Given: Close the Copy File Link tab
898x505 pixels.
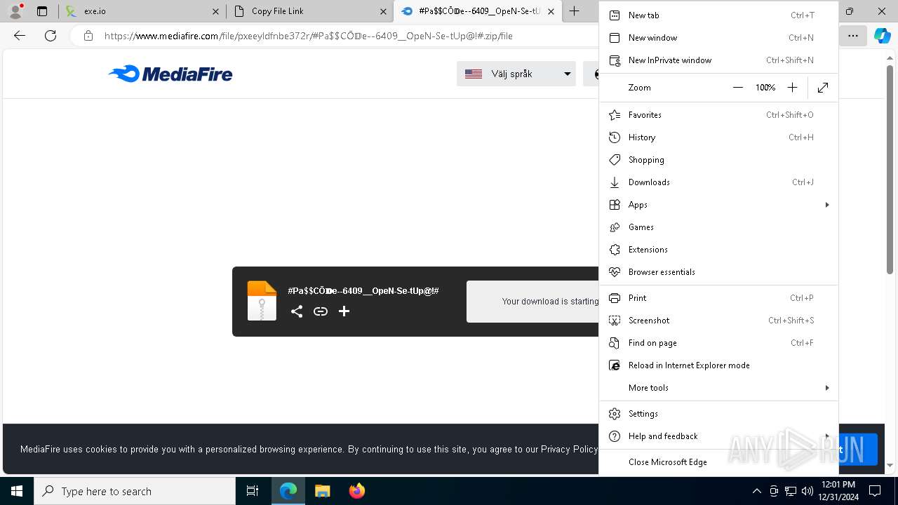Looking at the screenshot, I should tap(383, 11).
